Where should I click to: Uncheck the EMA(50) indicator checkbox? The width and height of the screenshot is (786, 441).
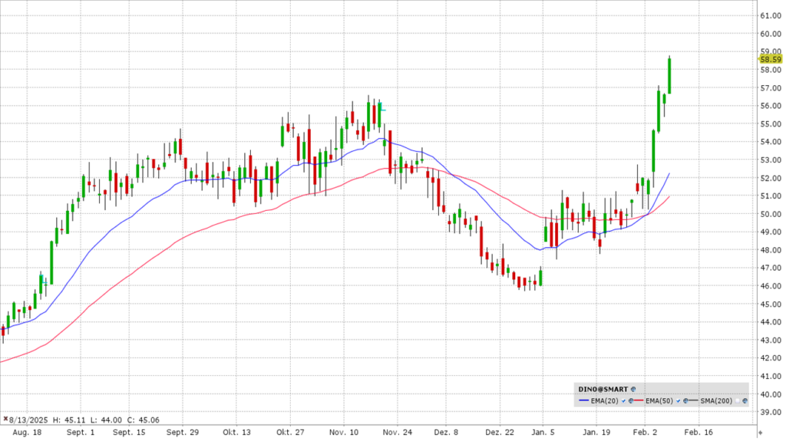pyautogui.click(x=678, y=401)
